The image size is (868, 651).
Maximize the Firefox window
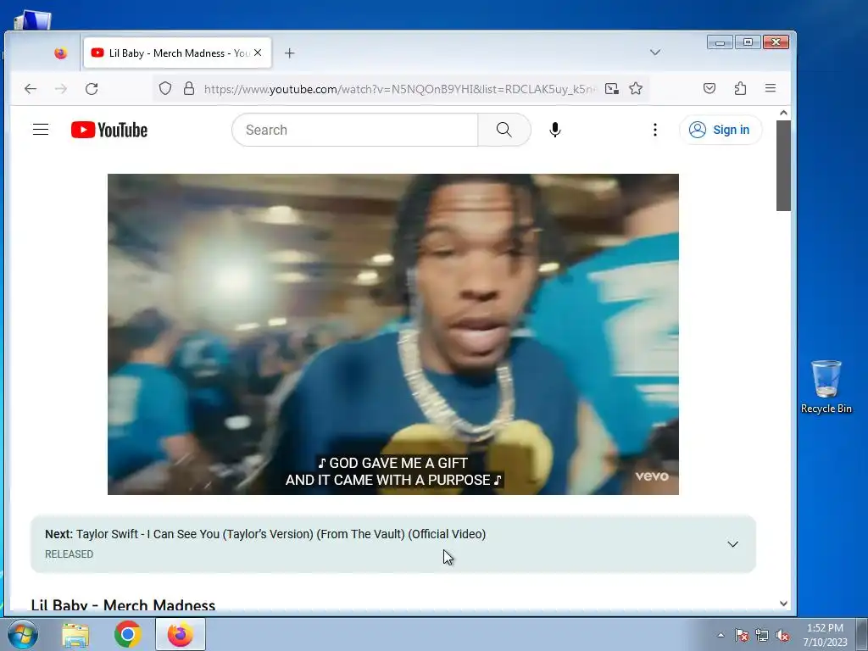[748, 42]
